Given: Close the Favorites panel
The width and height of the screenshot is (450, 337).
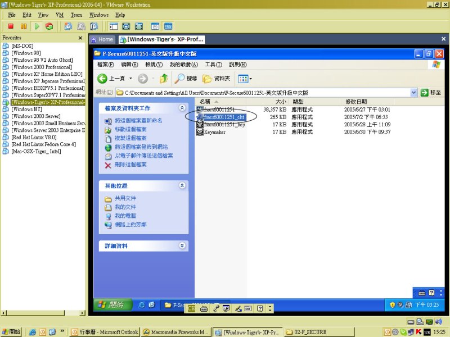Looking at the screenshot, I should click(80, 38).
